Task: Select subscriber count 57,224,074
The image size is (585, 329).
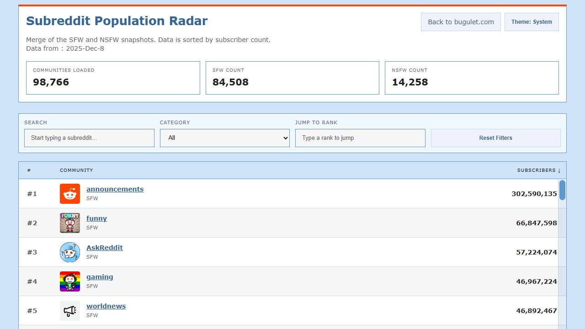Action: (537, 252)
